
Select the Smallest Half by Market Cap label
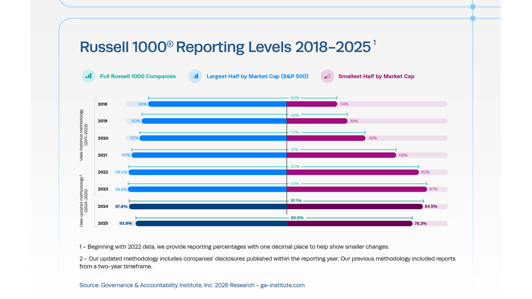[x=376, y=76]
